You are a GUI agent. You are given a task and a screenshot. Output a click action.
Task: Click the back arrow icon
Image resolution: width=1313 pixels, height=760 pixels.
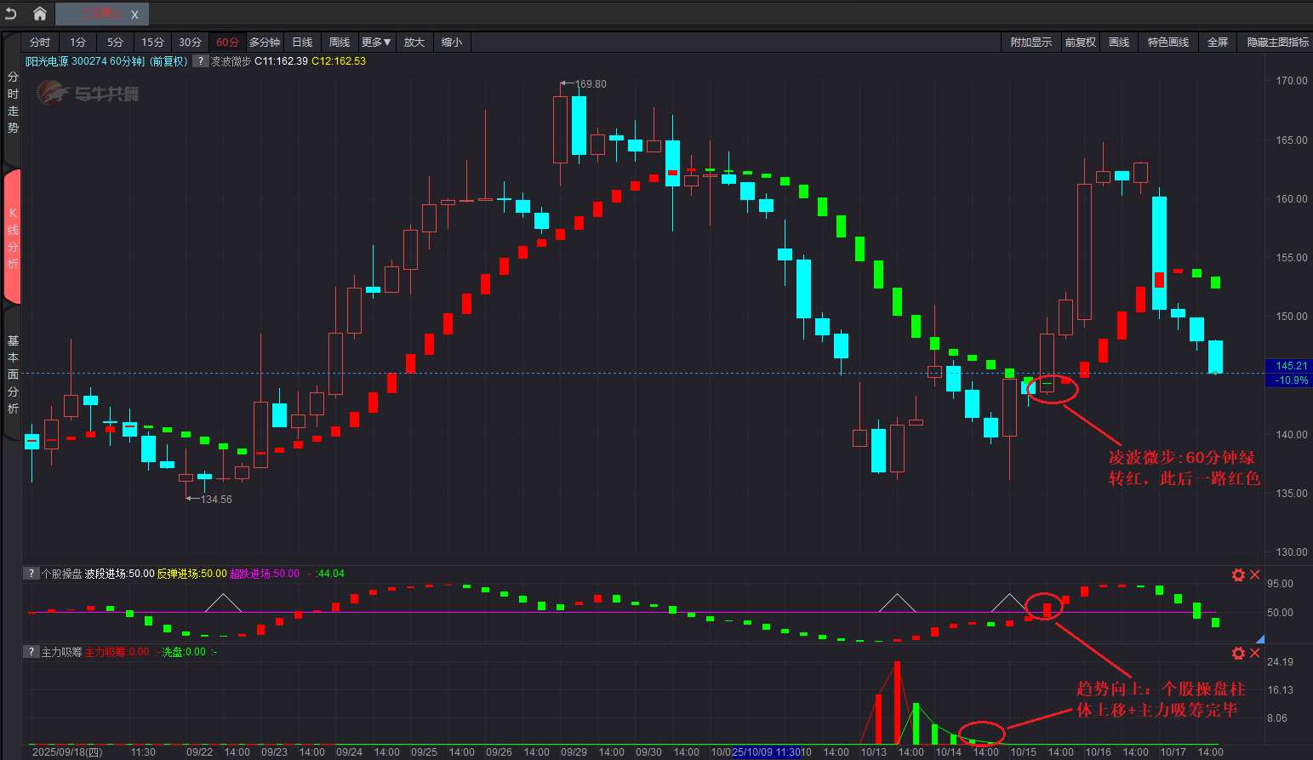point(11,14)
